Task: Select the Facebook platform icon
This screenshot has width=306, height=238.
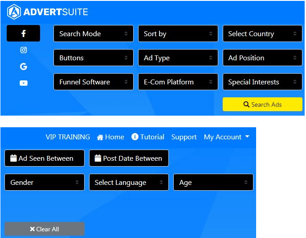Action: click(x=24, y=33)
